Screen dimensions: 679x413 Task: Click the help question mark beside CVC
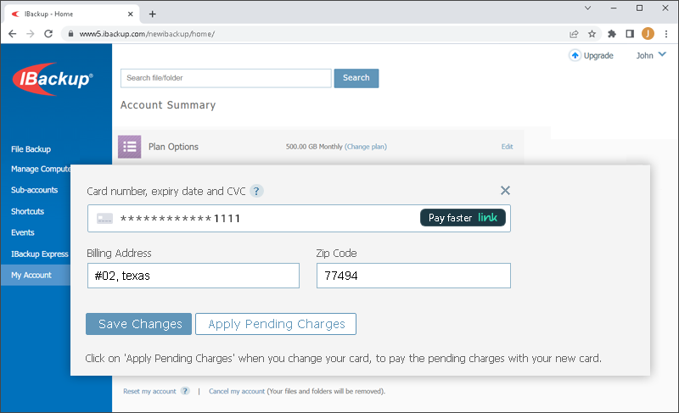point(256,191)
